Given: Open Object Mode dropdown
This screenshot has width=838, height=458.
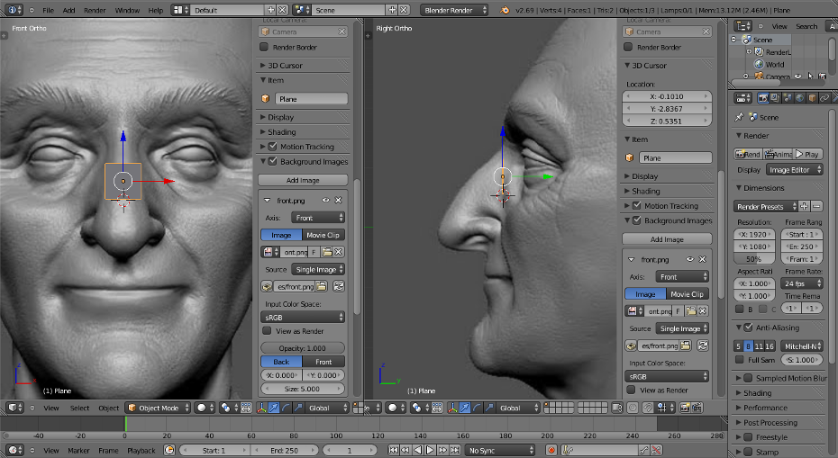Looking at the screenshot, I should pyautogui.click(x=159, y=408).
